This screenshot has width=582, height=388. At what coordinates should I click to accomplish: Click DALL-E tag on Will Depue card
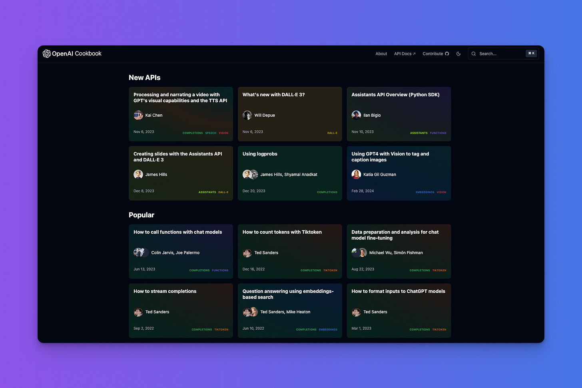point(332,133)
